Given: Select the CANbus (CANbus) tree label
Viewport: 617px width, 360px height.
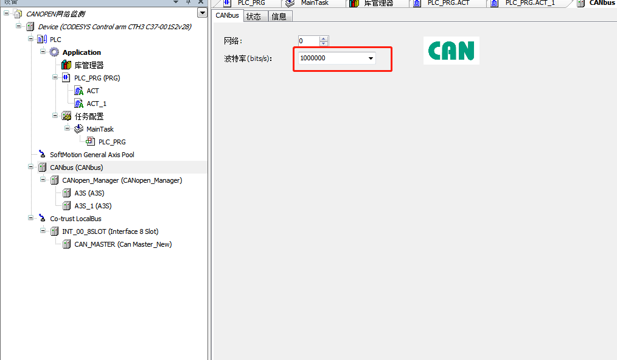Looking at the screenshot, I should (76, 168).
